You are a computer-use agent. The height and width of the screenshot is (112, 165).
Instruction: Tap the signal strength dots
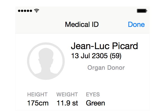pyautogui.click(x=25, y=11)
